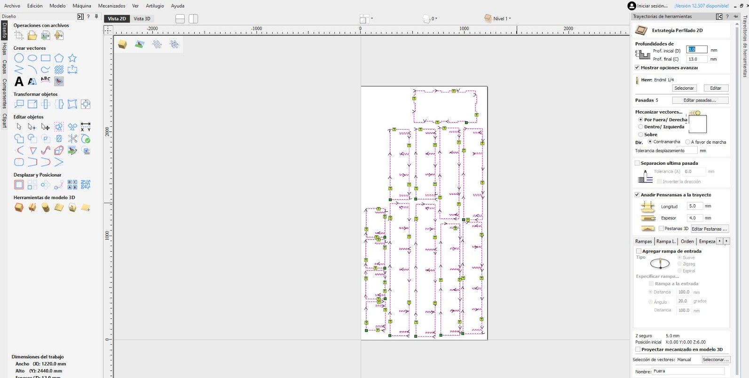The height and width of the screenshot is (378, 749).
Task: Toggle the 2D toolpath wavy-lines view icon
Action: pos(157,44)
